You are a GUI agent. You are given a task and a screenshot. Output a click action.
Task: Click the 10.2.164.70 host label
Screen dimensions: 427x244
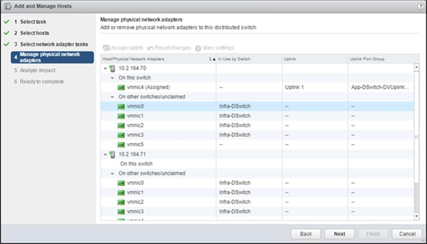coord(132,68)
